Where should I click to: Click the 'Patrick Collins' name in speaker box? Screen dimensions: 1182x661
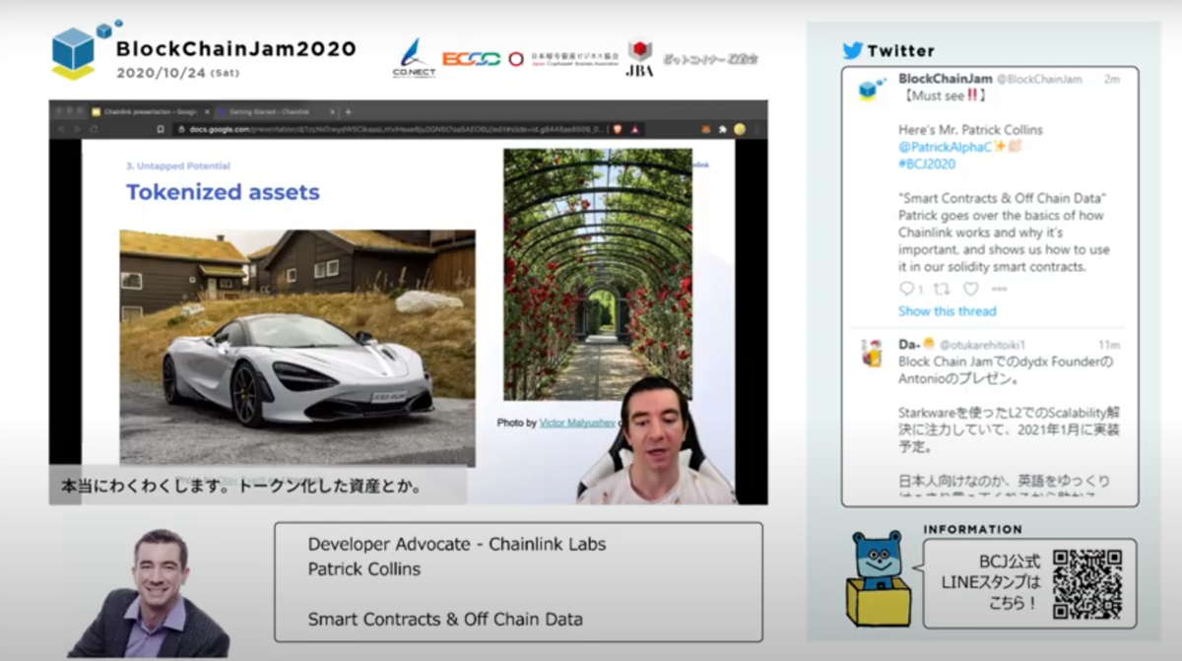coord(363,569)
